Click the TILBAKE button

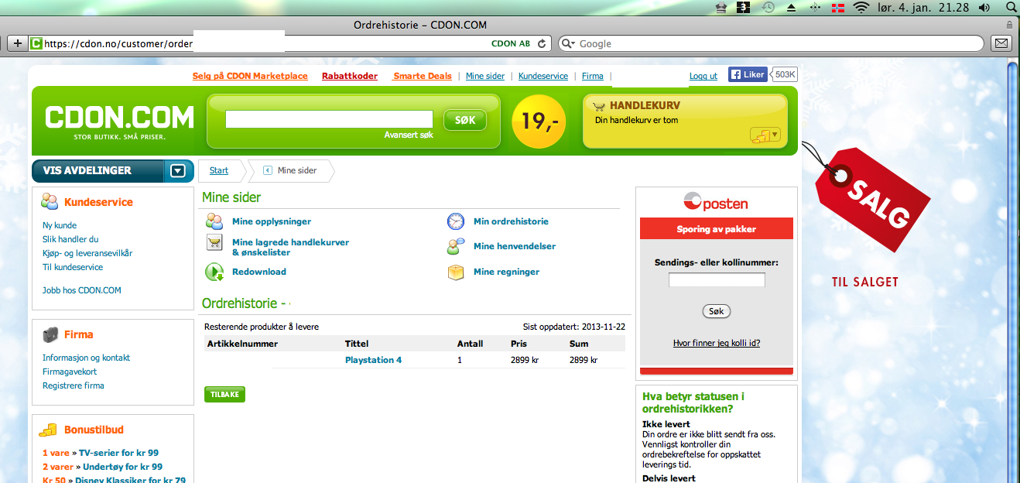(224, 395)
